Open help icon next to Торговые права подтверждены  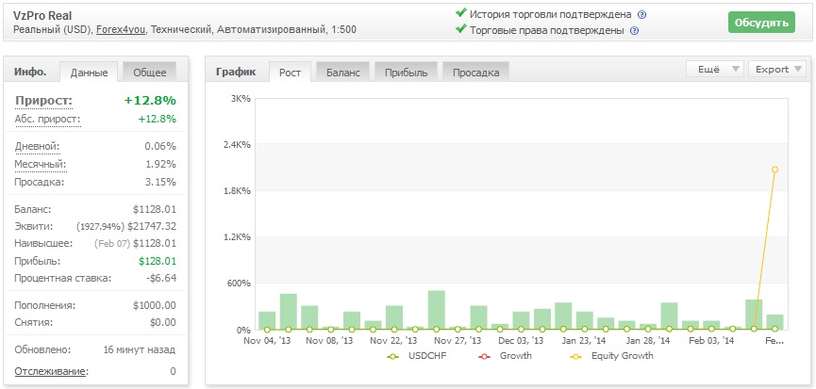point(634,31)
